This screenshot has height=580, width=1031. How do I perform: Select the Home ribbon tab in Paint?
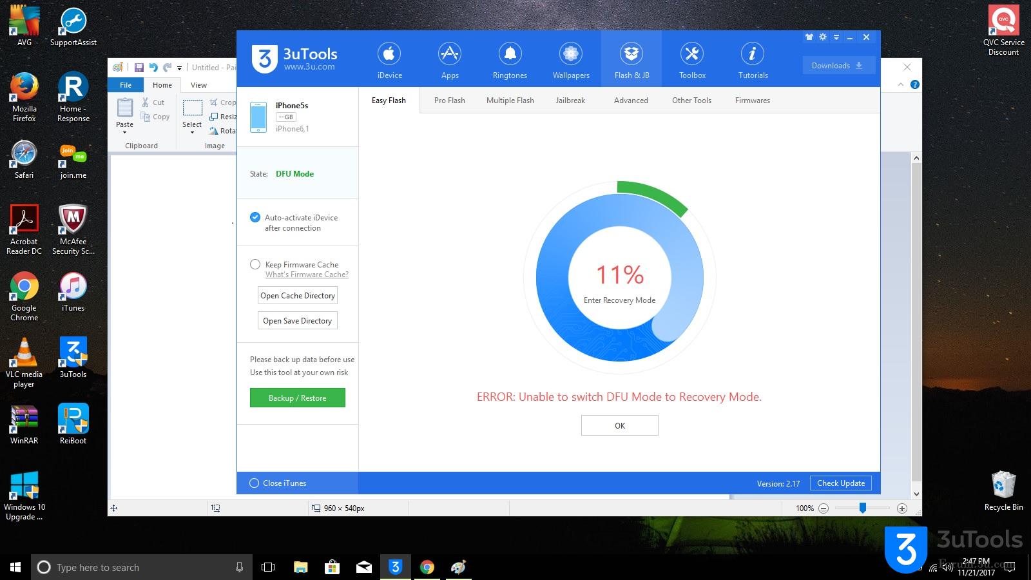coord(162,85)
